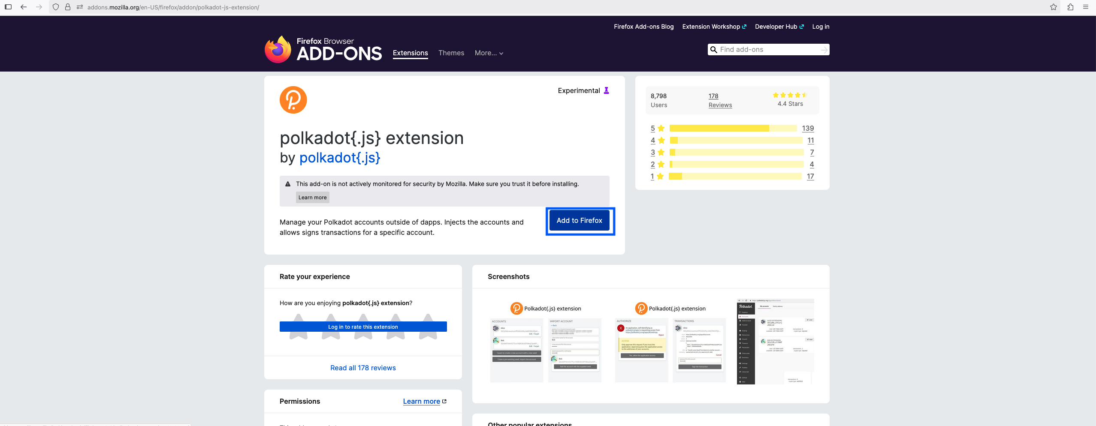1096x426 pixels.
Task: Click the 4.4 Stars rating summary
Action: (x=790, y=99)
